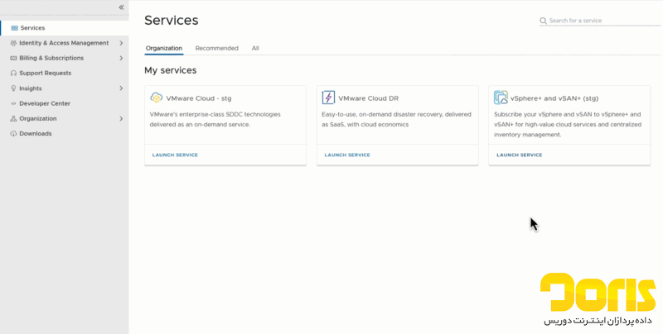This screenshot has height=334, width=663.
Task: Switch to the Recommended tab
Action: point(217,48)
